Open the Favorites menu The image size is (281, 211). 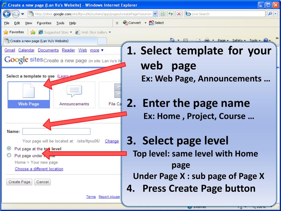click(x=44, y=23)
